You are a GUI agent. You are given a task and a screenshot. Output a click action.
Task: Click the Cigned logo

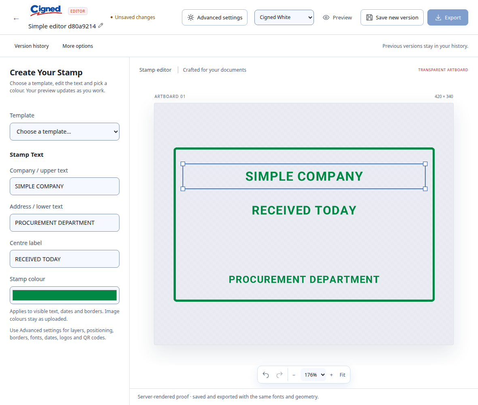point(46,11)
